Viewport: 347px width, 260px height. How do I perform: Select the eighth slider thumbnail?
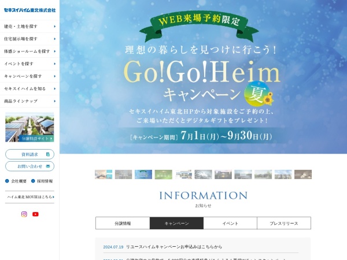tap(243, 174)
